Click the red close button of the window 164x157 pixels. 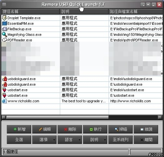[x=159, y=5]
